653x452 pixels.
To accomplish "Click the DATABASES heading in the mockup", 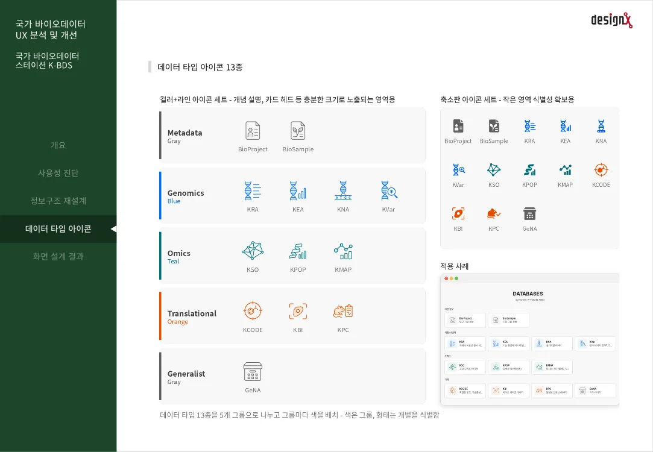I will point(528,293).
